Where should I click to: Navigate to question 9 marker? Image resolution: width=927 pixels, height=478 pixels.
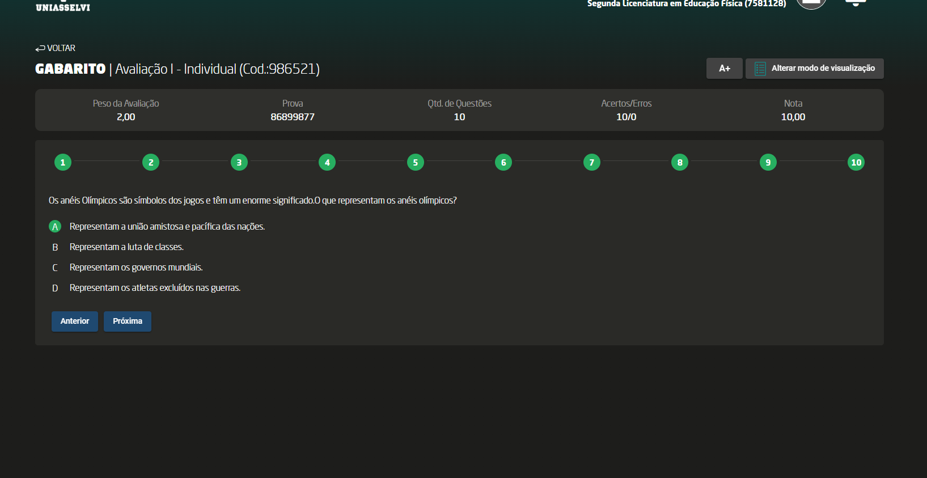coord(768,163)
